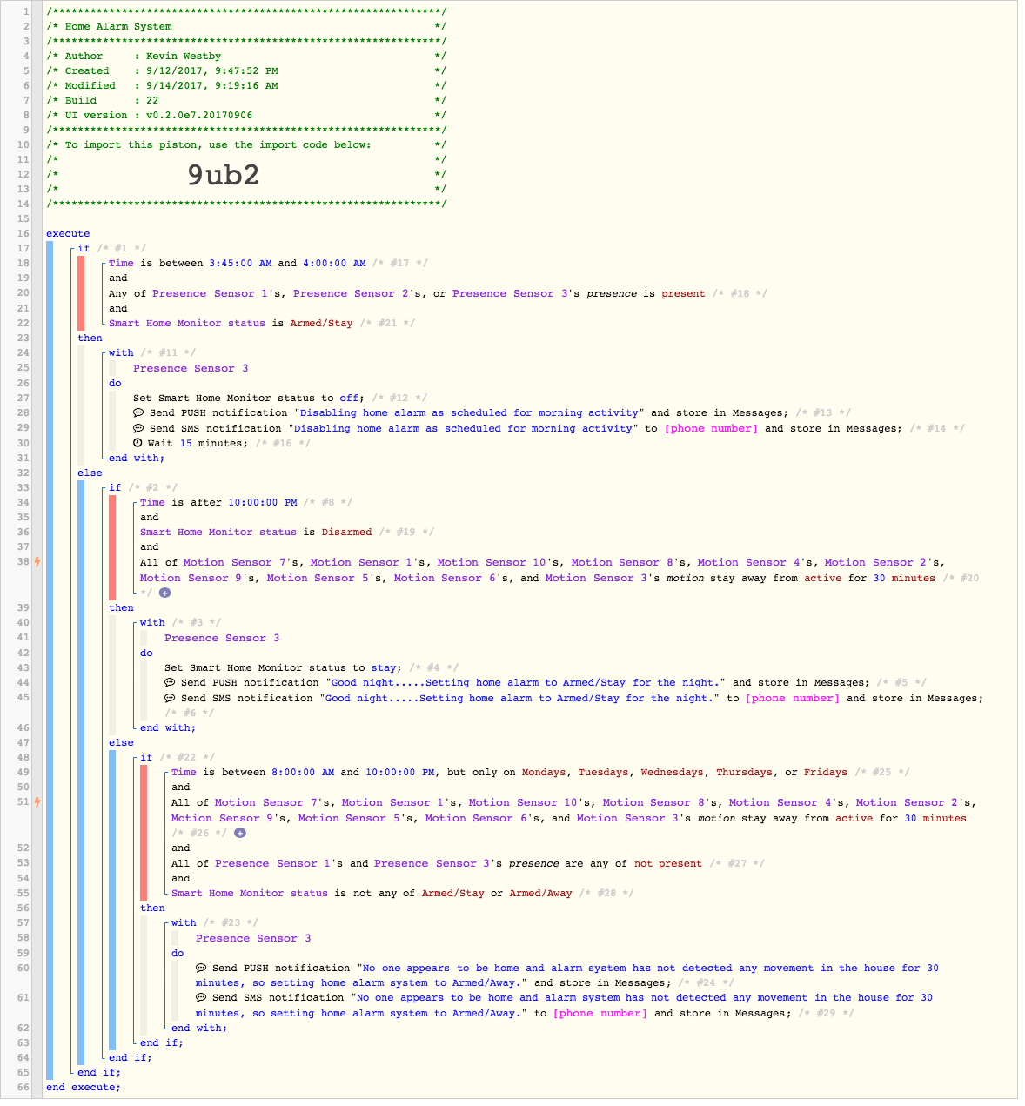This screenshot has height=1106, width=1025.
Task: Click the lightning bolt icon beside line 51
Action: 37,802
